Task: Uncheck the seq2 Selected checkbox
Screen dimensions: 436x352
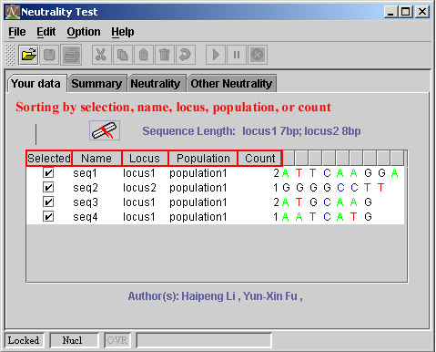Action: [48, 188]
